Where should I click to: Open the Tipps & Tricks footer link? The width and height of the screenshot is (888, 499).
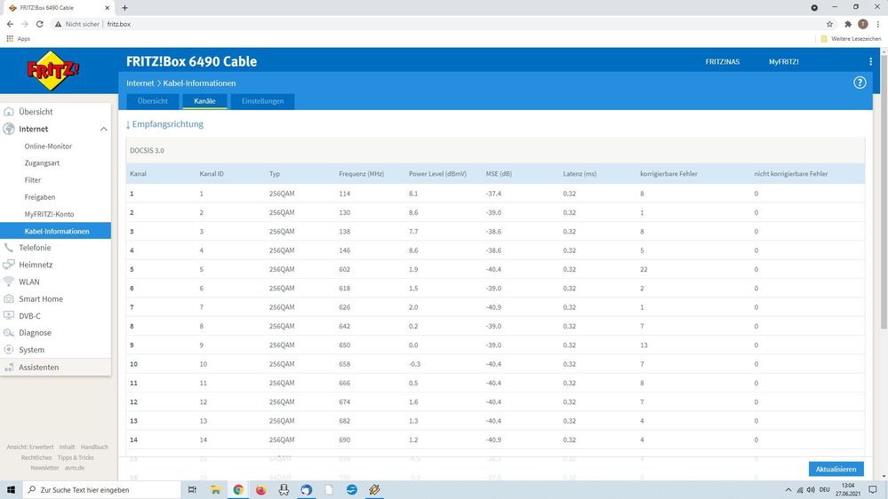[x=76, y=457]
